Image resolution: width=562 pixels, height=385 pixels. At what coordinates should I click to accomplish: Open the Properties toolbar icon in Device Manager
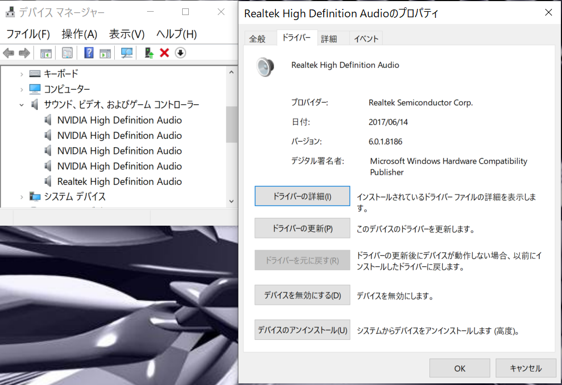click(x=67, y=53)
